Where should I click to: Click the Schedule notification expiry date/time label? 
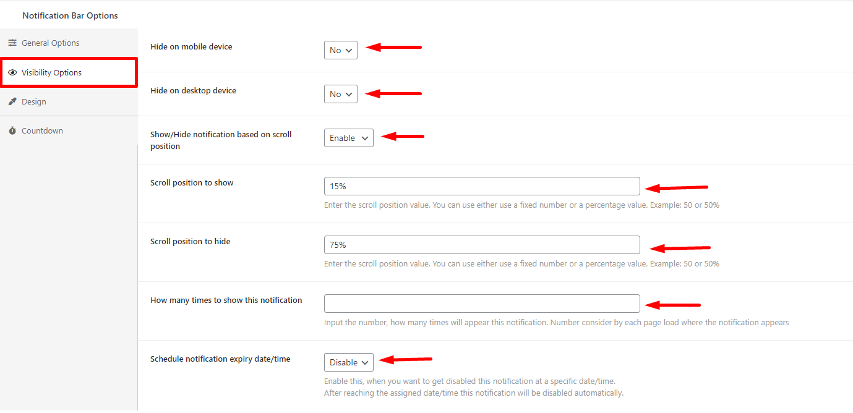[x=220, y=359]
